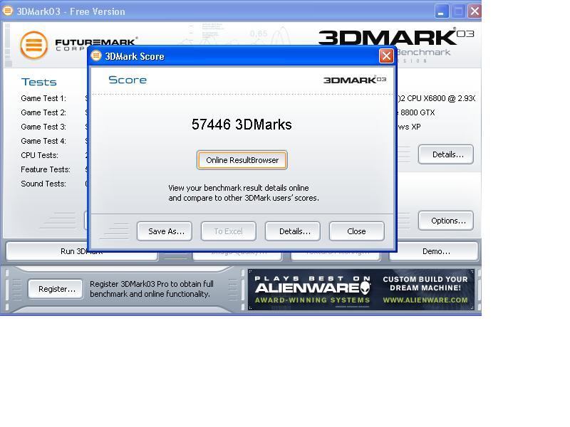This screenshot has width=570, height=427.
Task: Click the Run 3DMark button
Action: pyautogui.click(x=82, y=251)
